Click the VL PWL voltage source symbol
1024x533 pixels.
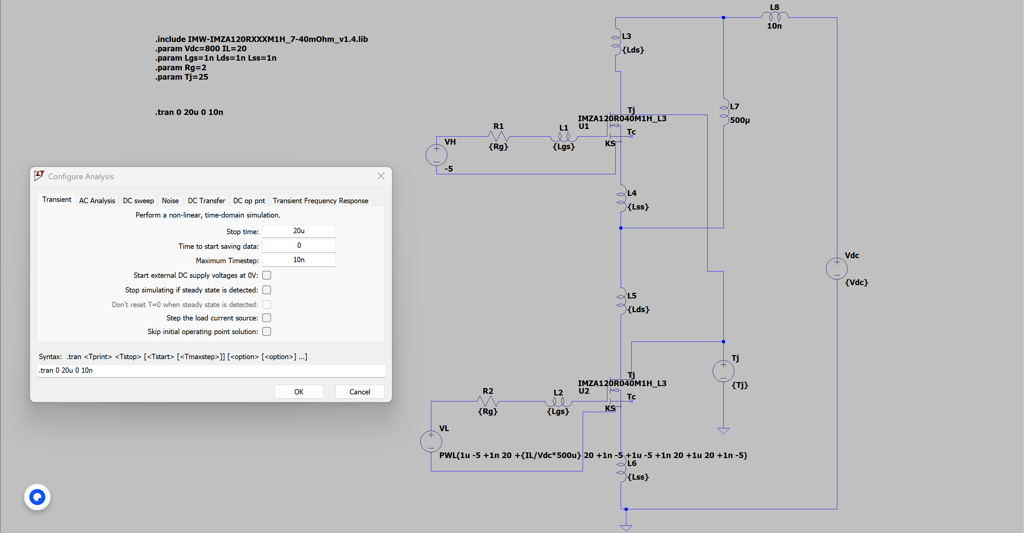pos(431,441)
